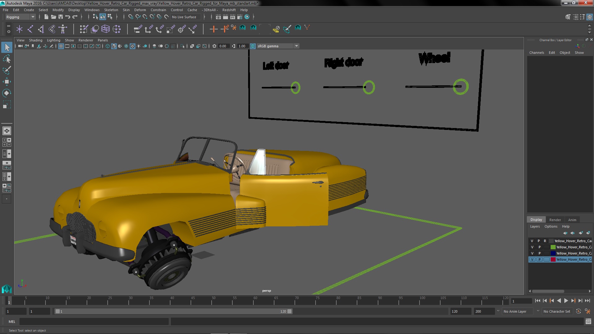Activate the Paint Selection tool
Screen dimensions: 594x334
[x=6, y=70]
